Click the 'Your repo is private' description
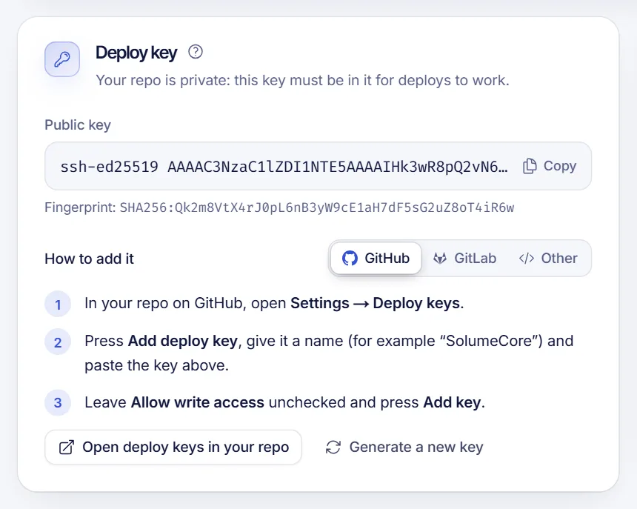Image resolution: width=637 pixels, height=509 pixels. click(x=303, y=81)
